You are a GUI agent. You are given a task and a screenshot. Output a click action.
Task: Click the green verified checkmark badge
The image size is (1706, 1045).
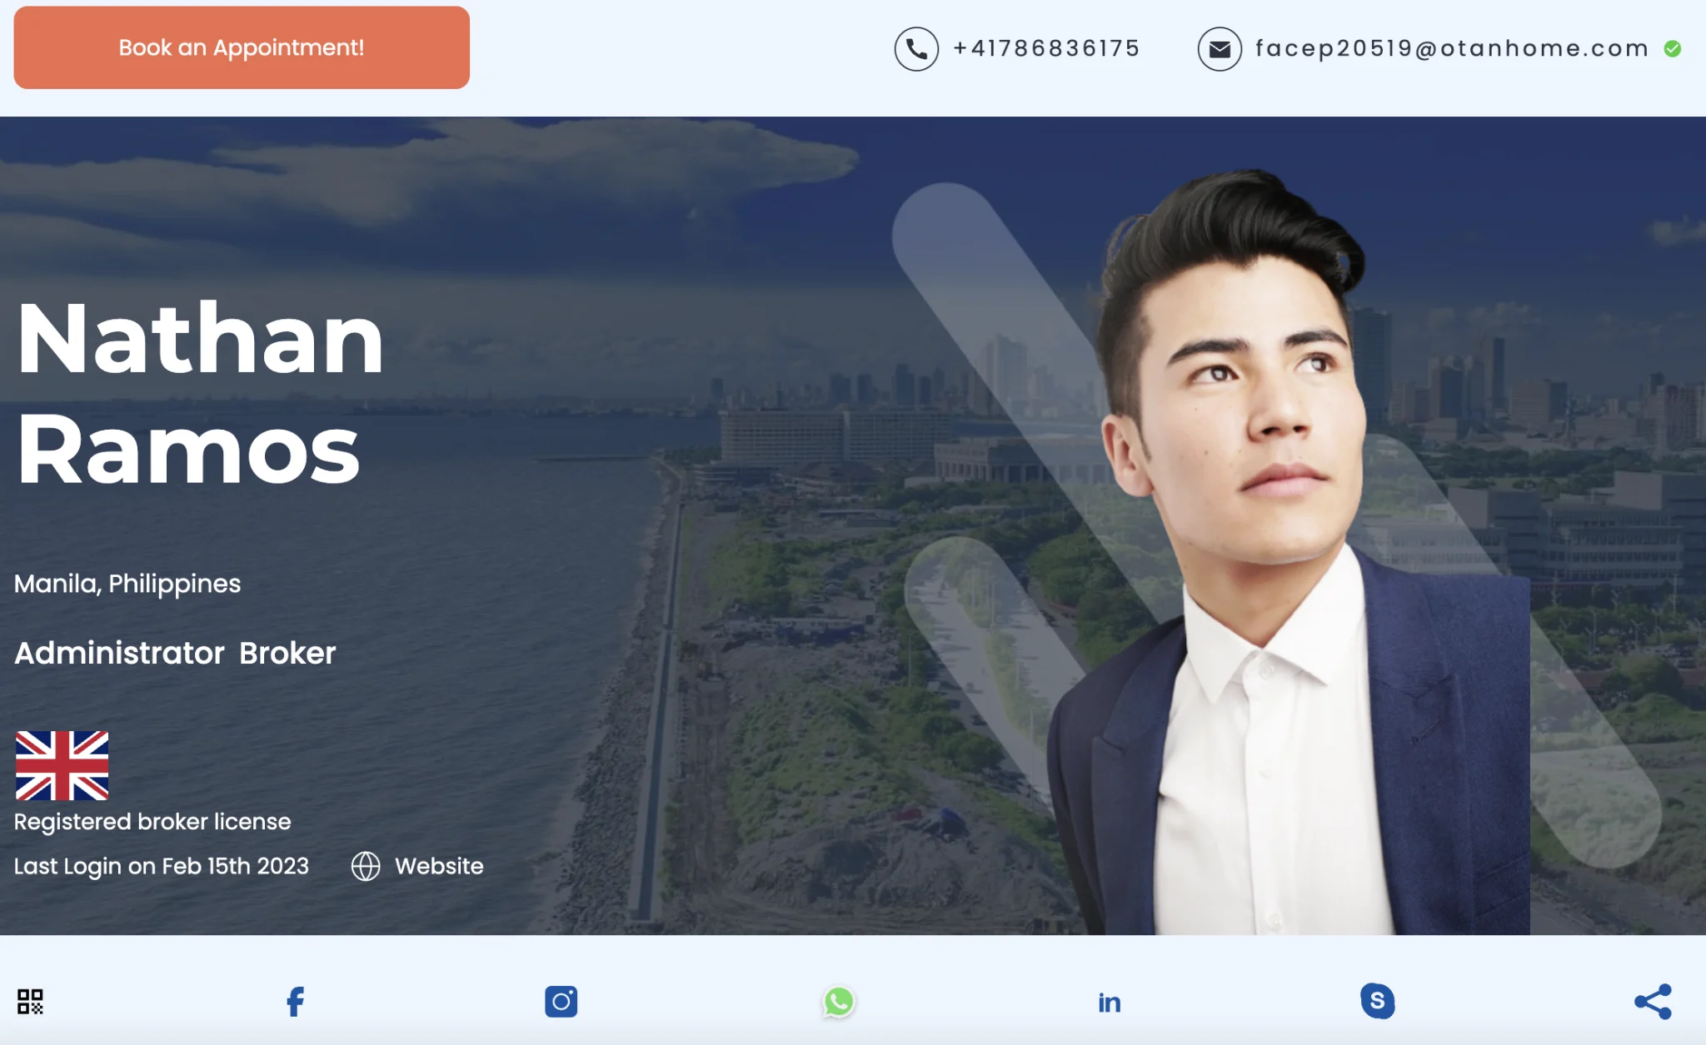click(x=1673, y=49)
